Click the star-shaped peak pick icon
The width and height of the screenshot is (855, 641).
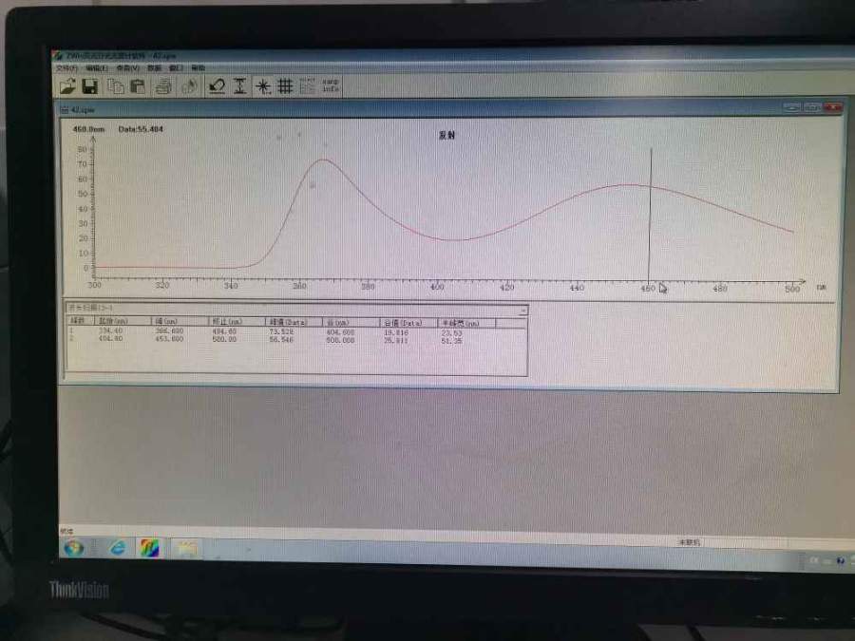pyautogui.click(x=263, y=86)
